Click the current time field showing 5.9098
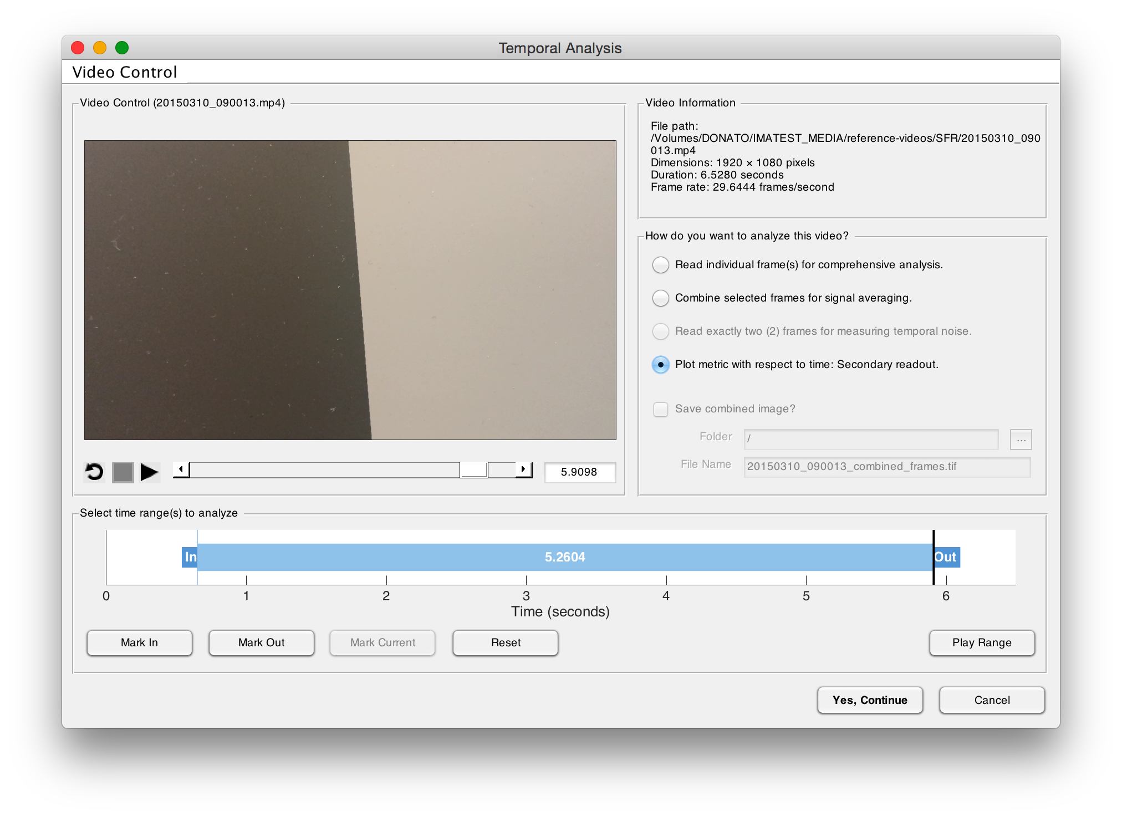 pyautogui.click(x=579, y=472)
